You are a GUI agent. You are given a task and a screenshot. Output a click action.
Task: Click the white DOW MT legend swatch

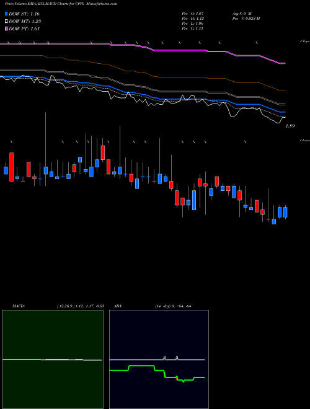[6, 22]
